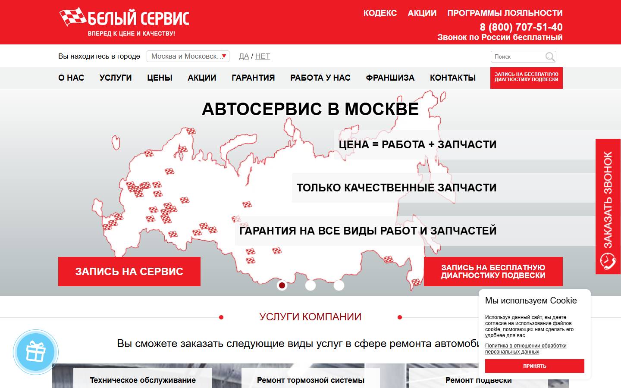Viewport: 621px width, 388px height.
Task: Accept cookies with Принять button
Action: (535, 366)
